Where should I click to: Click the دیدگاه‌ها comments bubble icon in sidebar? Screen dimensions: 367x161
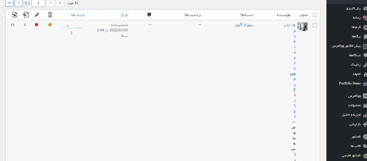(365, 56)
